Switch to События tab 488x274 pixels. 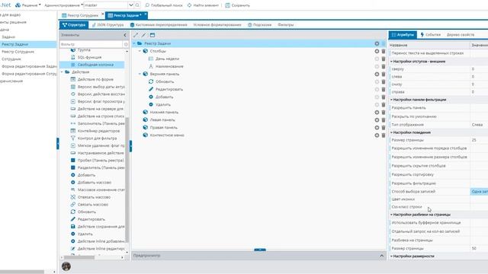(x=431, y=35)
